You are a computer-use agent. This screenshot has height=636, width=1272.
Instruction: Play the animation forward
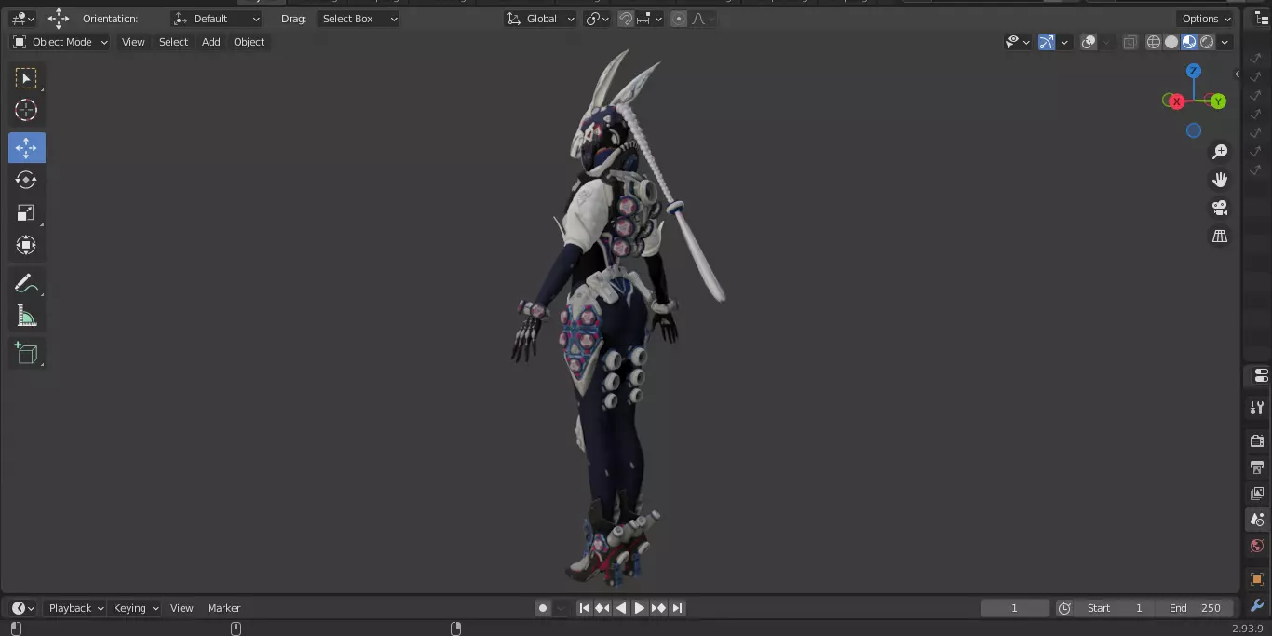click(x=640, y=608)
